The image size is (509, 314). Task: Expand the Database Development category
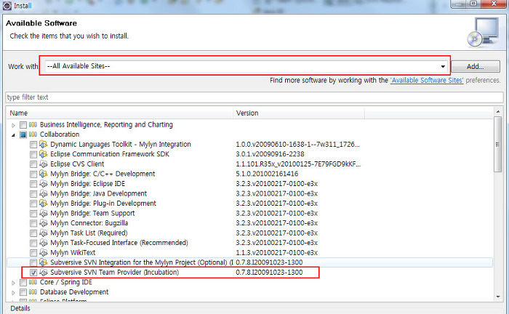point(13,293)
